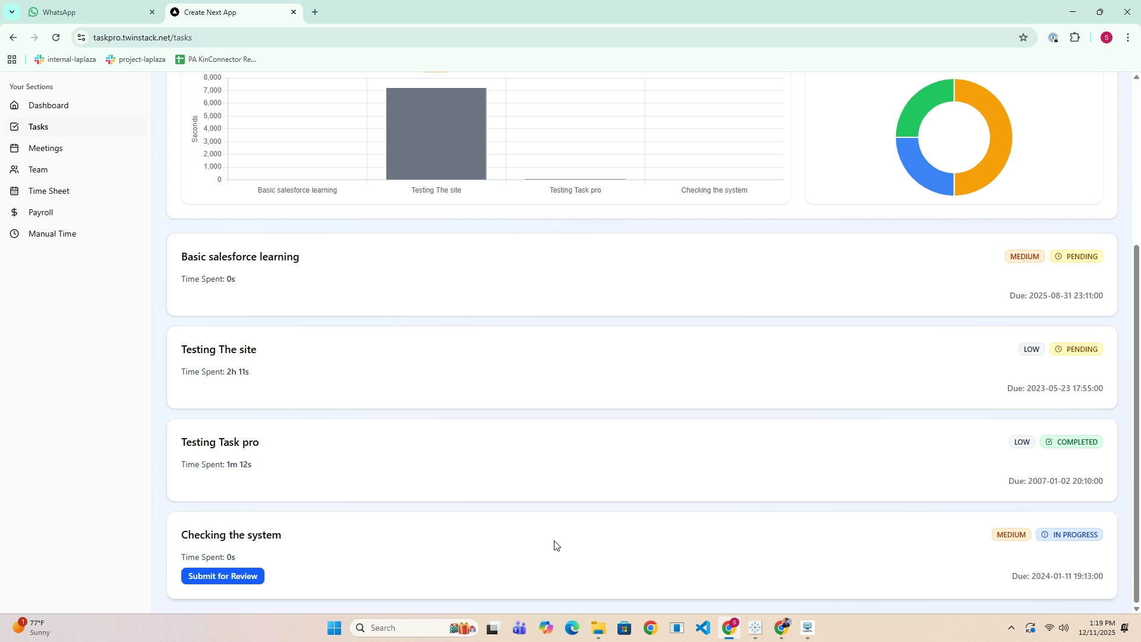Image resolution: width=1141 pixels, height=642 pixels.
Task: Open the project-laplaza bookmark
Action: 135,59
